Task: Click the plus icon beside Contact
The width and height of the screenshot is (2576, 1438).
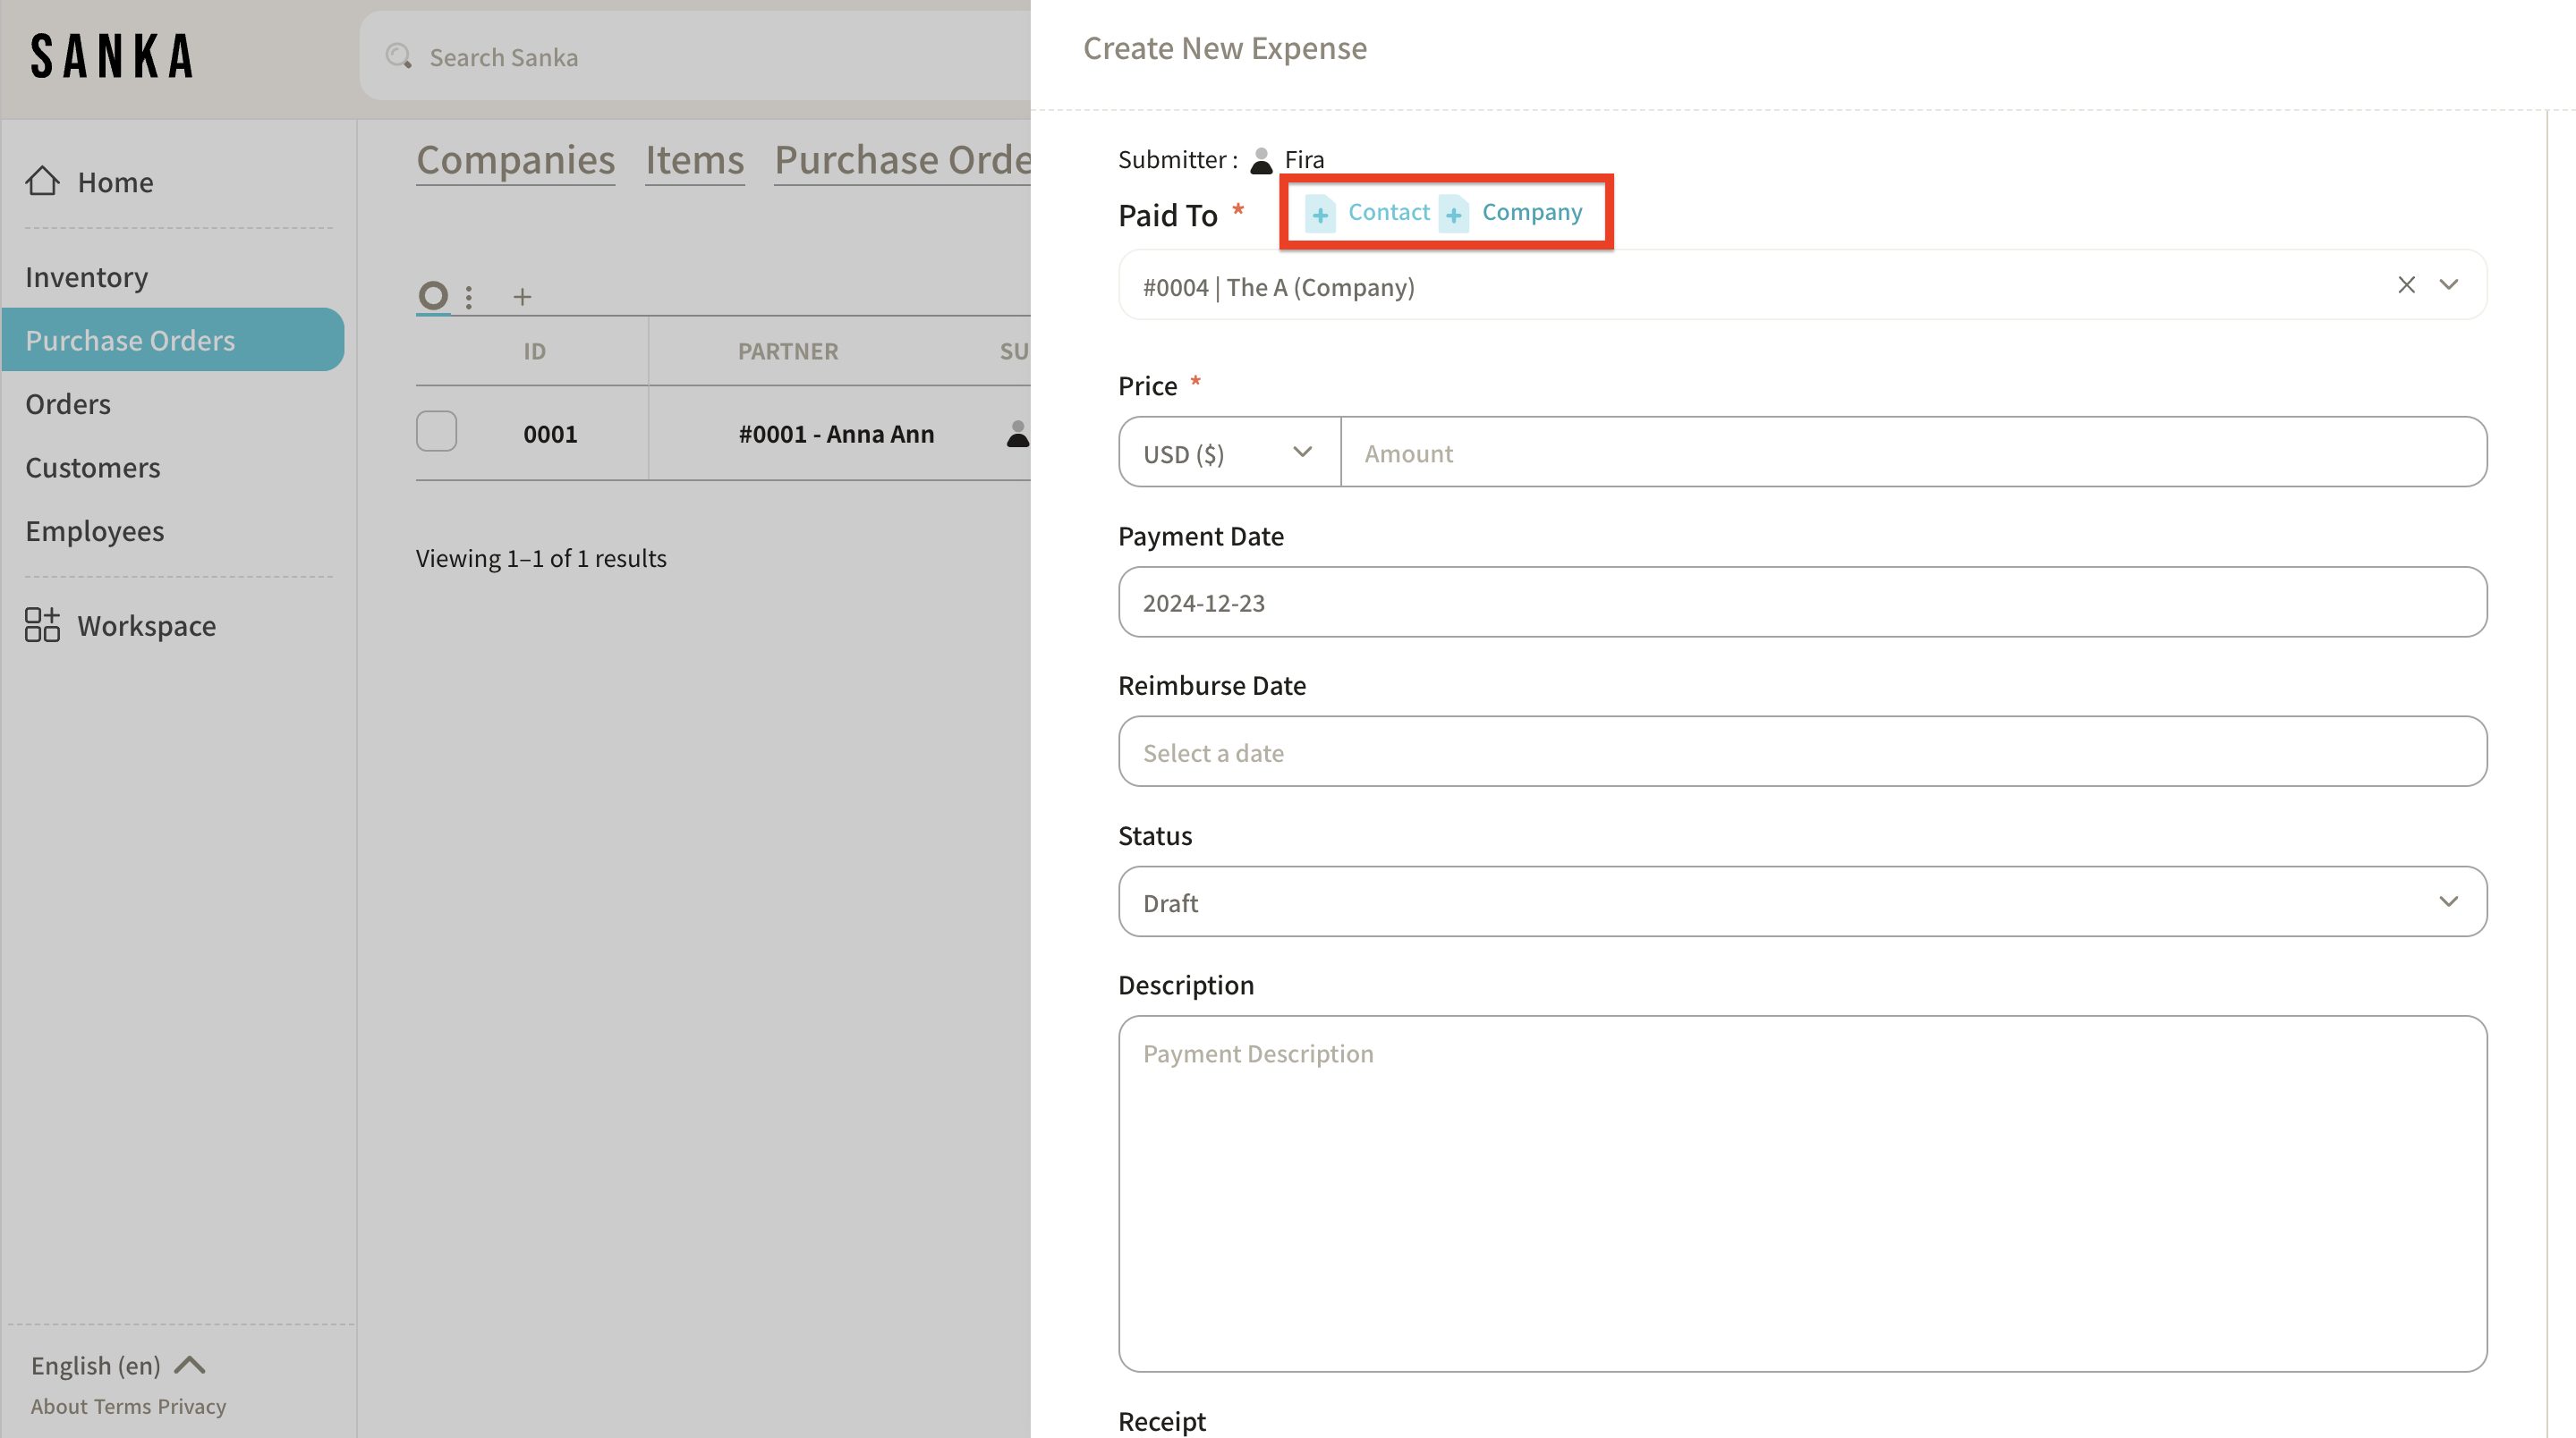Action: pos(1320,213)
